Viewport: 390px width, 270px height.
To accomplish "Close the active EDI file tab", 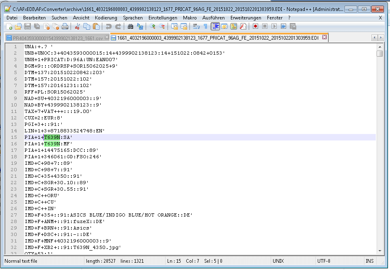I will (x=324, y=37).
